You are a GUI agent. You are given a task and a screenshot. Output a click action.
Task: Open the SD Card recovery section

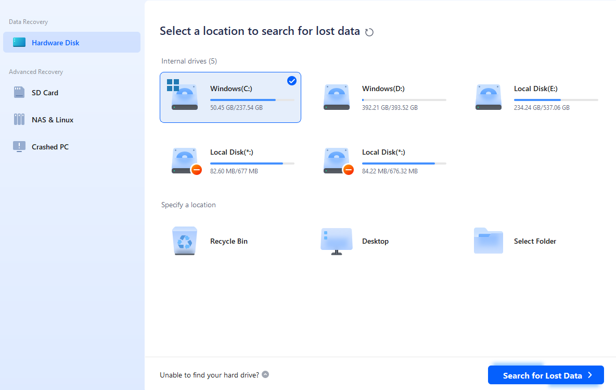(x=45, y=92)
